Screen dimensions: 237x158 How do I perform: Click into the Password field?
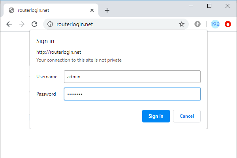point(132,94)
